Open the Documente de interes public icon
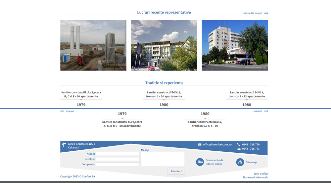Image resolution: width=331 pixels, height=183 pixels. click(x=200, y=162)
